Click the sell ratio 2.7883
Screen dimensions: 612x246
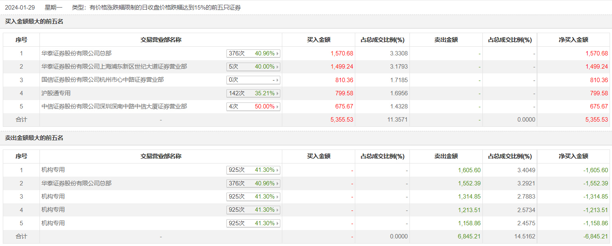coord(526,197)
